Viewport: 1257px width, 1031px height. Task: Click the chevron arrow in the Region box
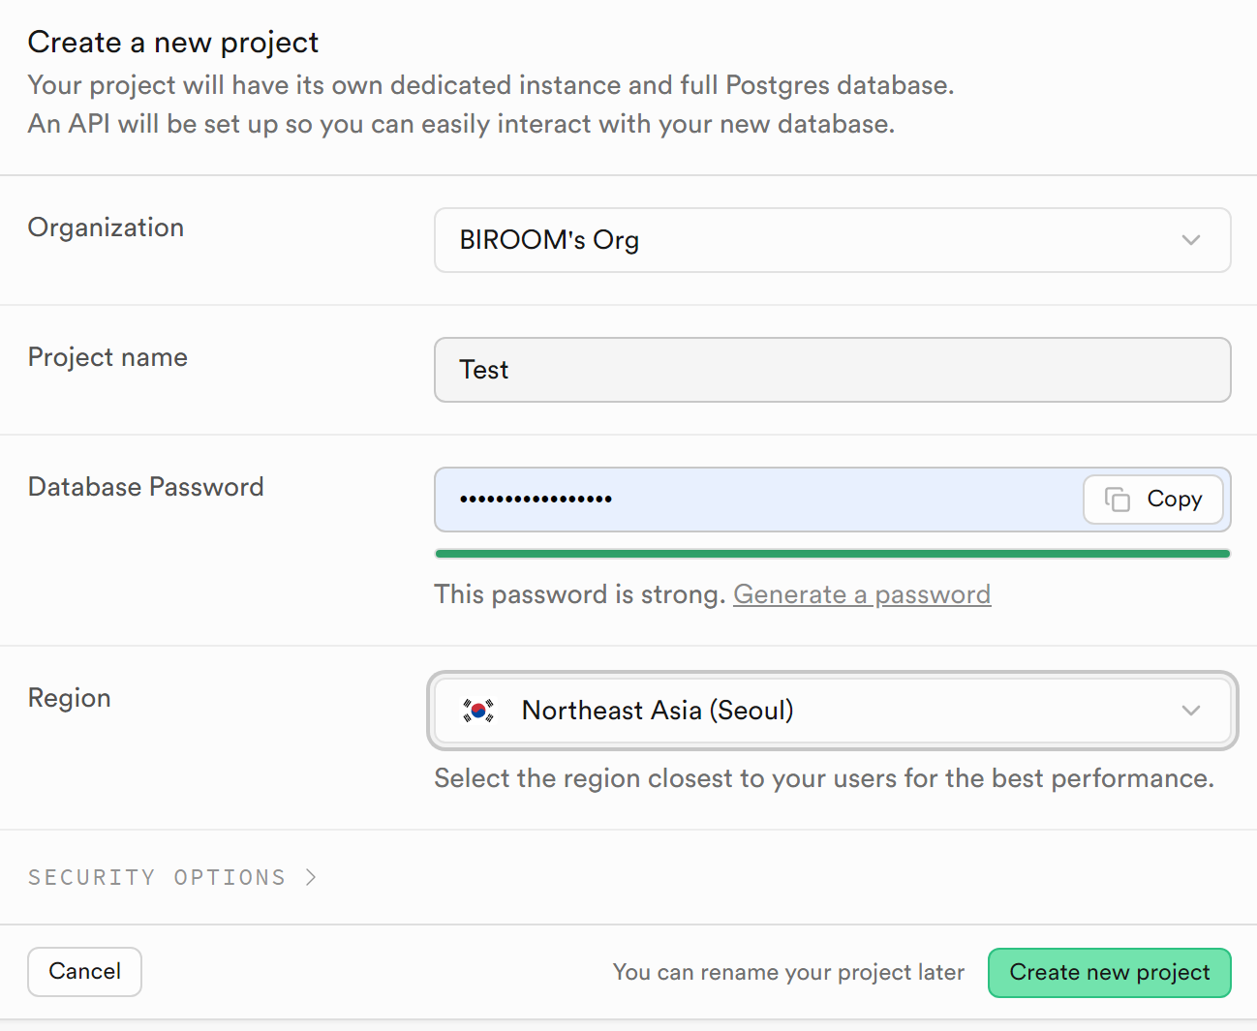pos(1191,711)
